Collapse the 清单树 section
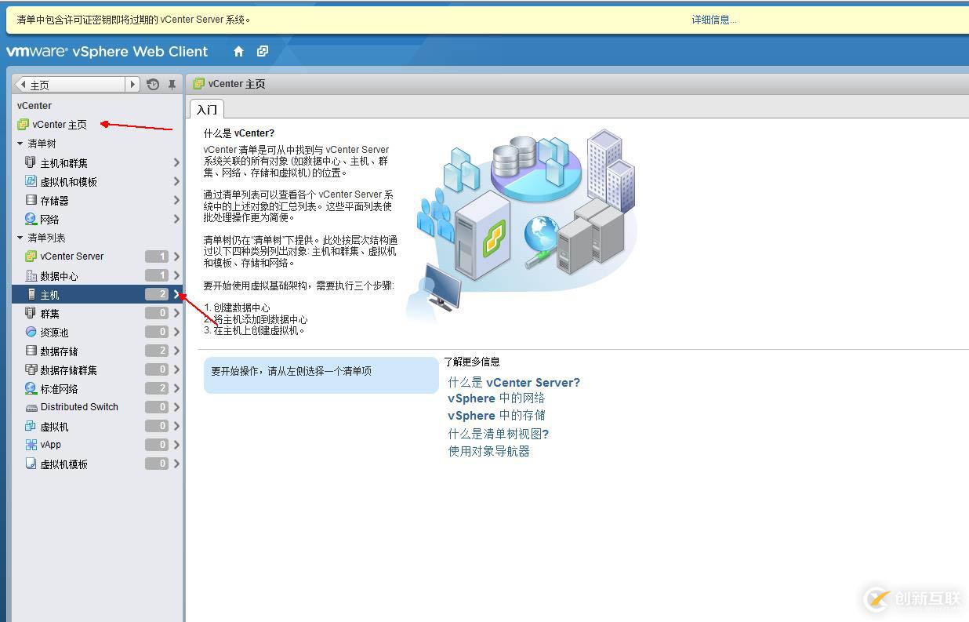This screenshot has height=622, width=969. tap(20, 144)
